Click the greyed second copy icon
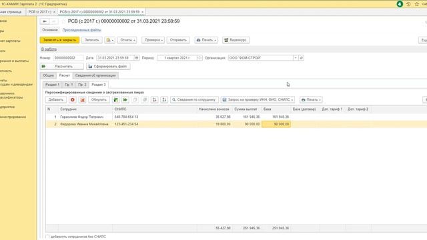 (145, 100)
